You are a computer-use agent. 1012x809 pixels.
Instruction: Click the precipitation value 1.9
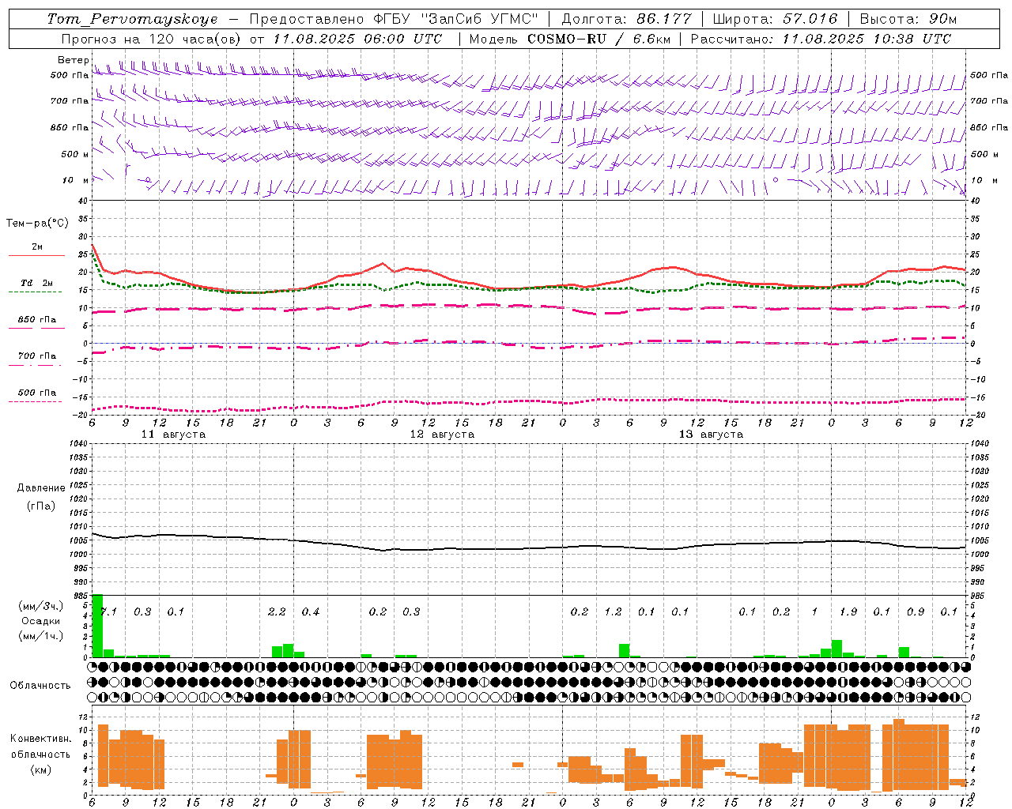848,611
